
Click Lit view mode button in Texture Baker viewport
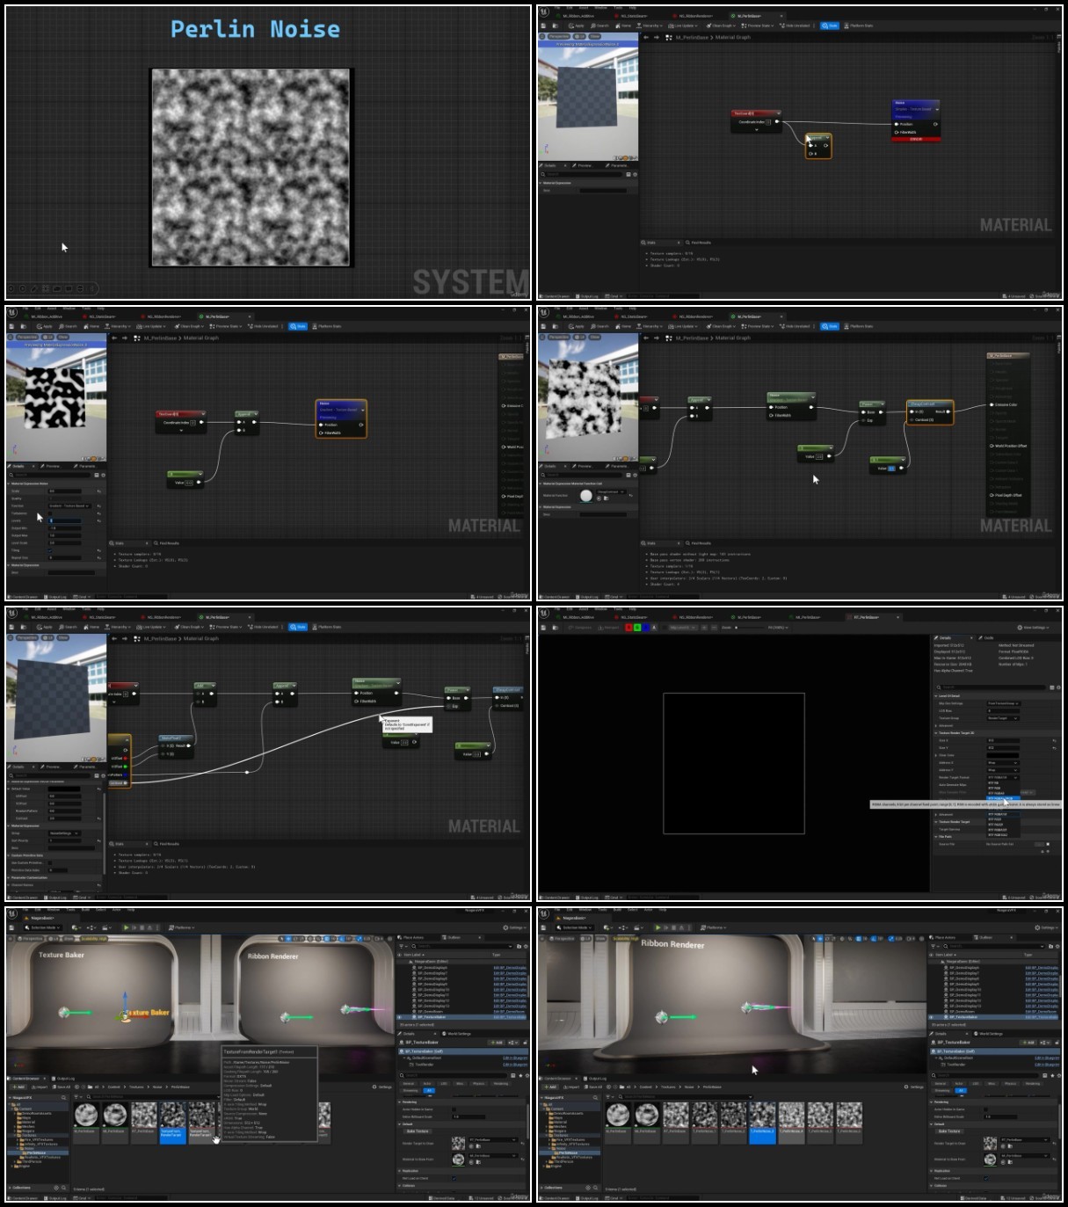pyautogui.click(x=53, y=938)
